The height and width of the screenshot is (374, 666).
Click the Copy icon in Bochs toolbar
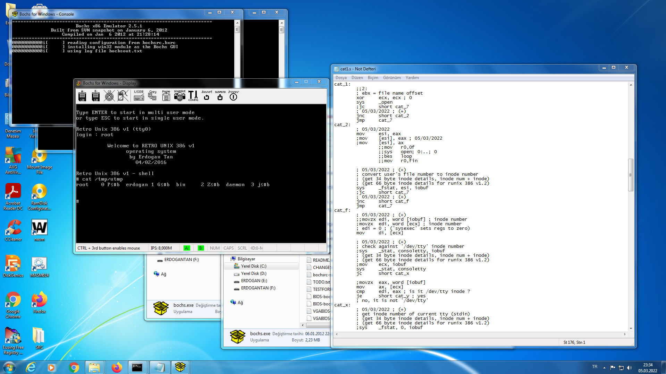point(152,96)
